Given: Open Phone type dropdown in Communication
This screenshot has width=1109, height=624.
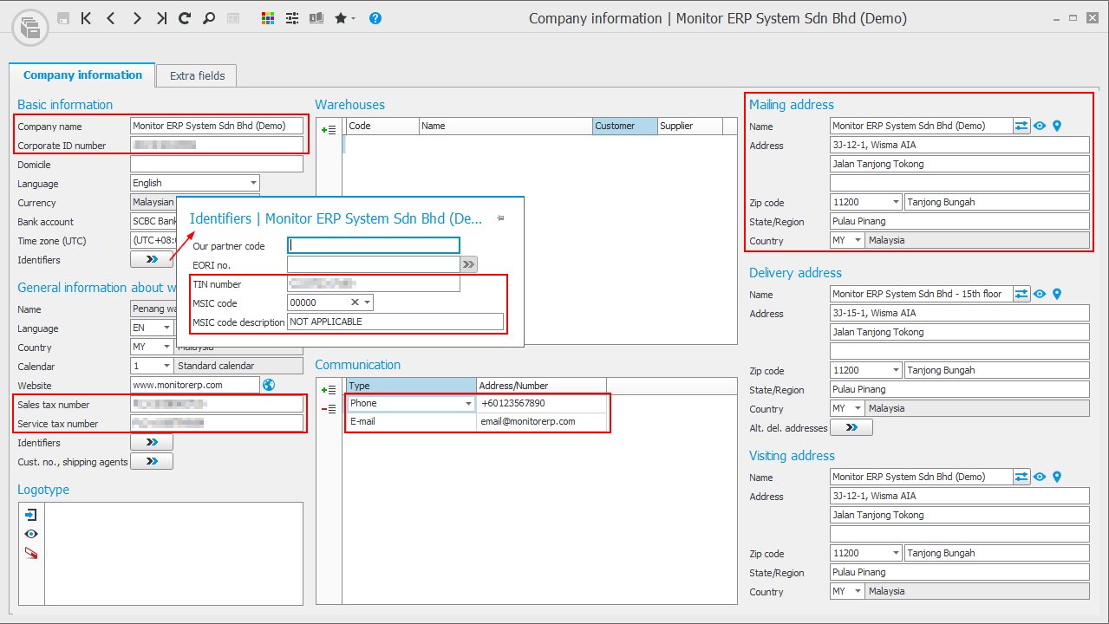Looking at the screenshot, I should coord(468,404).
